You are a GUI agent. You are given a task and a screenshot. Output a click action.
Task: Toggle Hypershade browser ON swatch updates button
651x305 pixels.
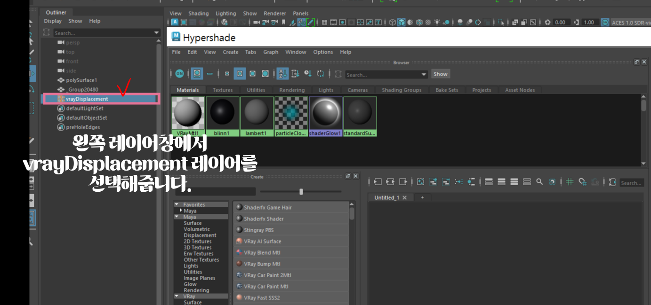click(x=179, y=74)
